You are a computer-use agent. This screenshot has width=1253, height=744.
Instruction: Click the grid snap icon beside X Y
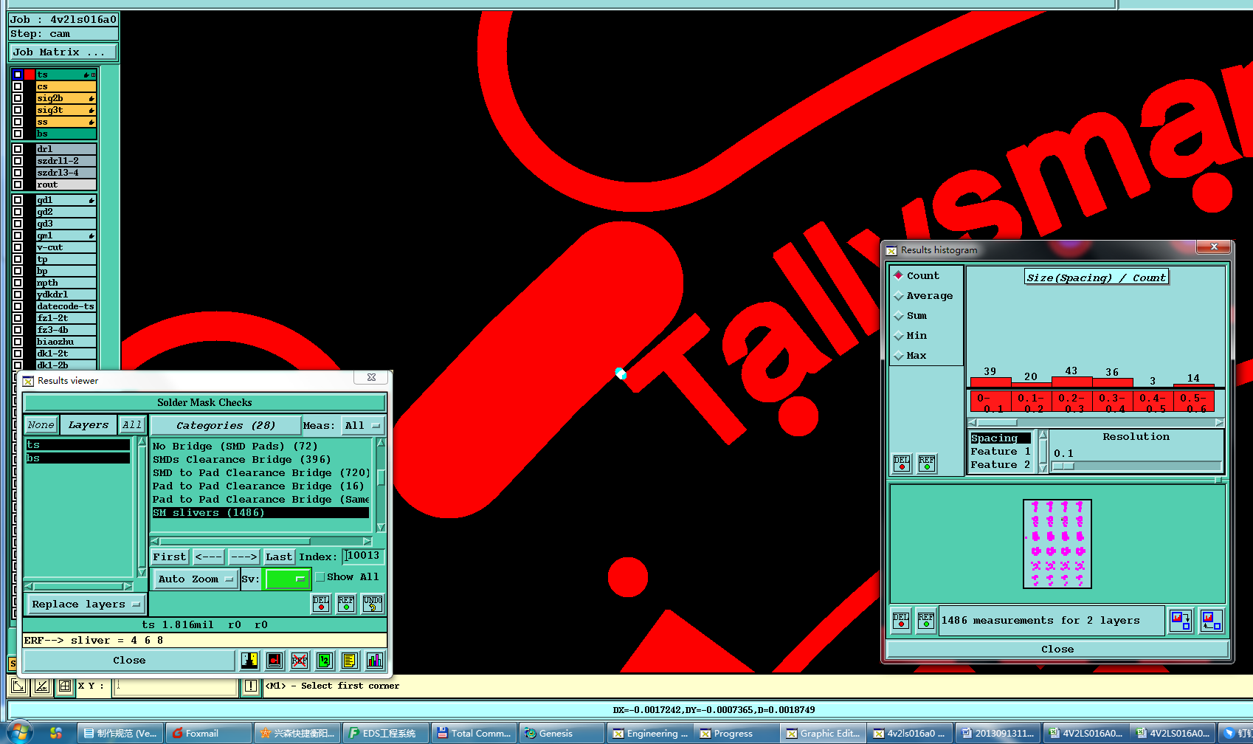[x=65, y=686]
